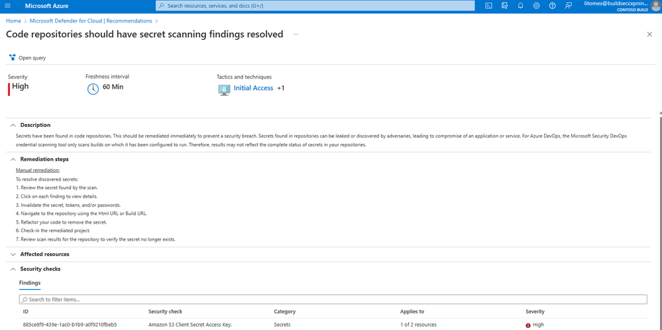Click the red High severity icon in findings row
662x330 pixels.
pyautogui.click(x=527, y=325)
